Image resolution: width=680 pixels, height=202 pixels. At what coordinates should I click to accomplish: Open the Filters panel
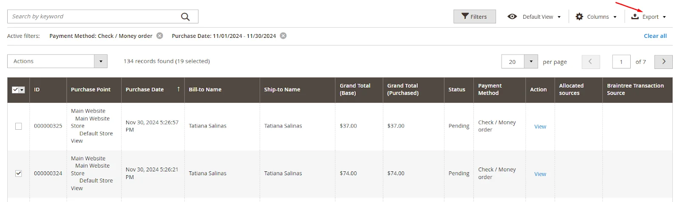(x=474, y=17)
